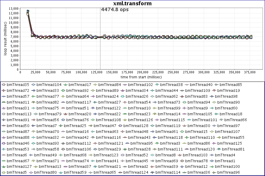Select the bmThread1 legend marker icon
Viewport: 265px width, 176px height.
tap(213, 161)
